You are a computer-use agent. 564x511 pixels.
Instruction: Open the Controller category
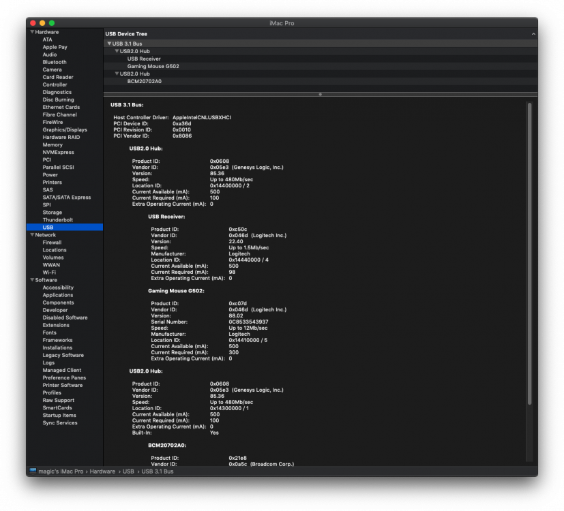pyautogui.click(x=55, y=84)
